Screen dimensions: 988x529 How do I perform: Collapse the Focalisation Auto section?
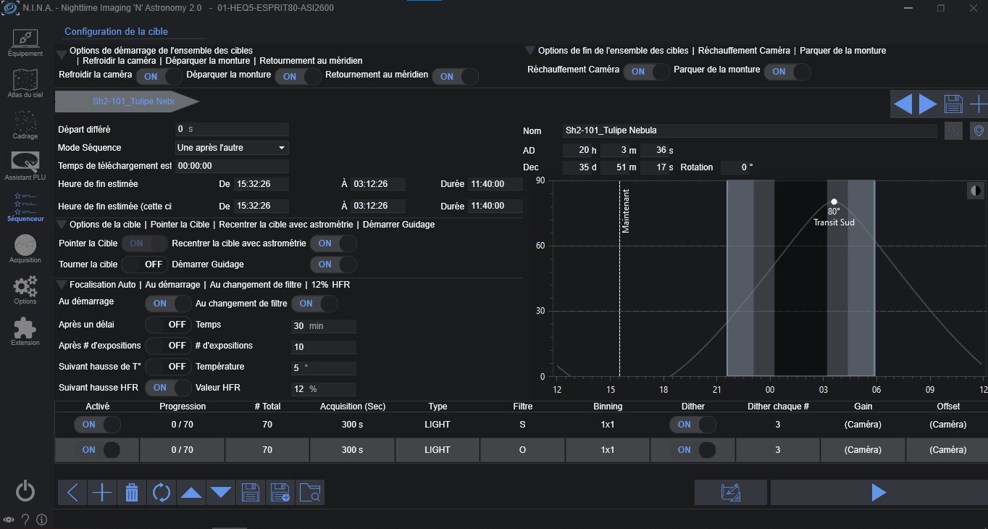[x=62, y=285]
